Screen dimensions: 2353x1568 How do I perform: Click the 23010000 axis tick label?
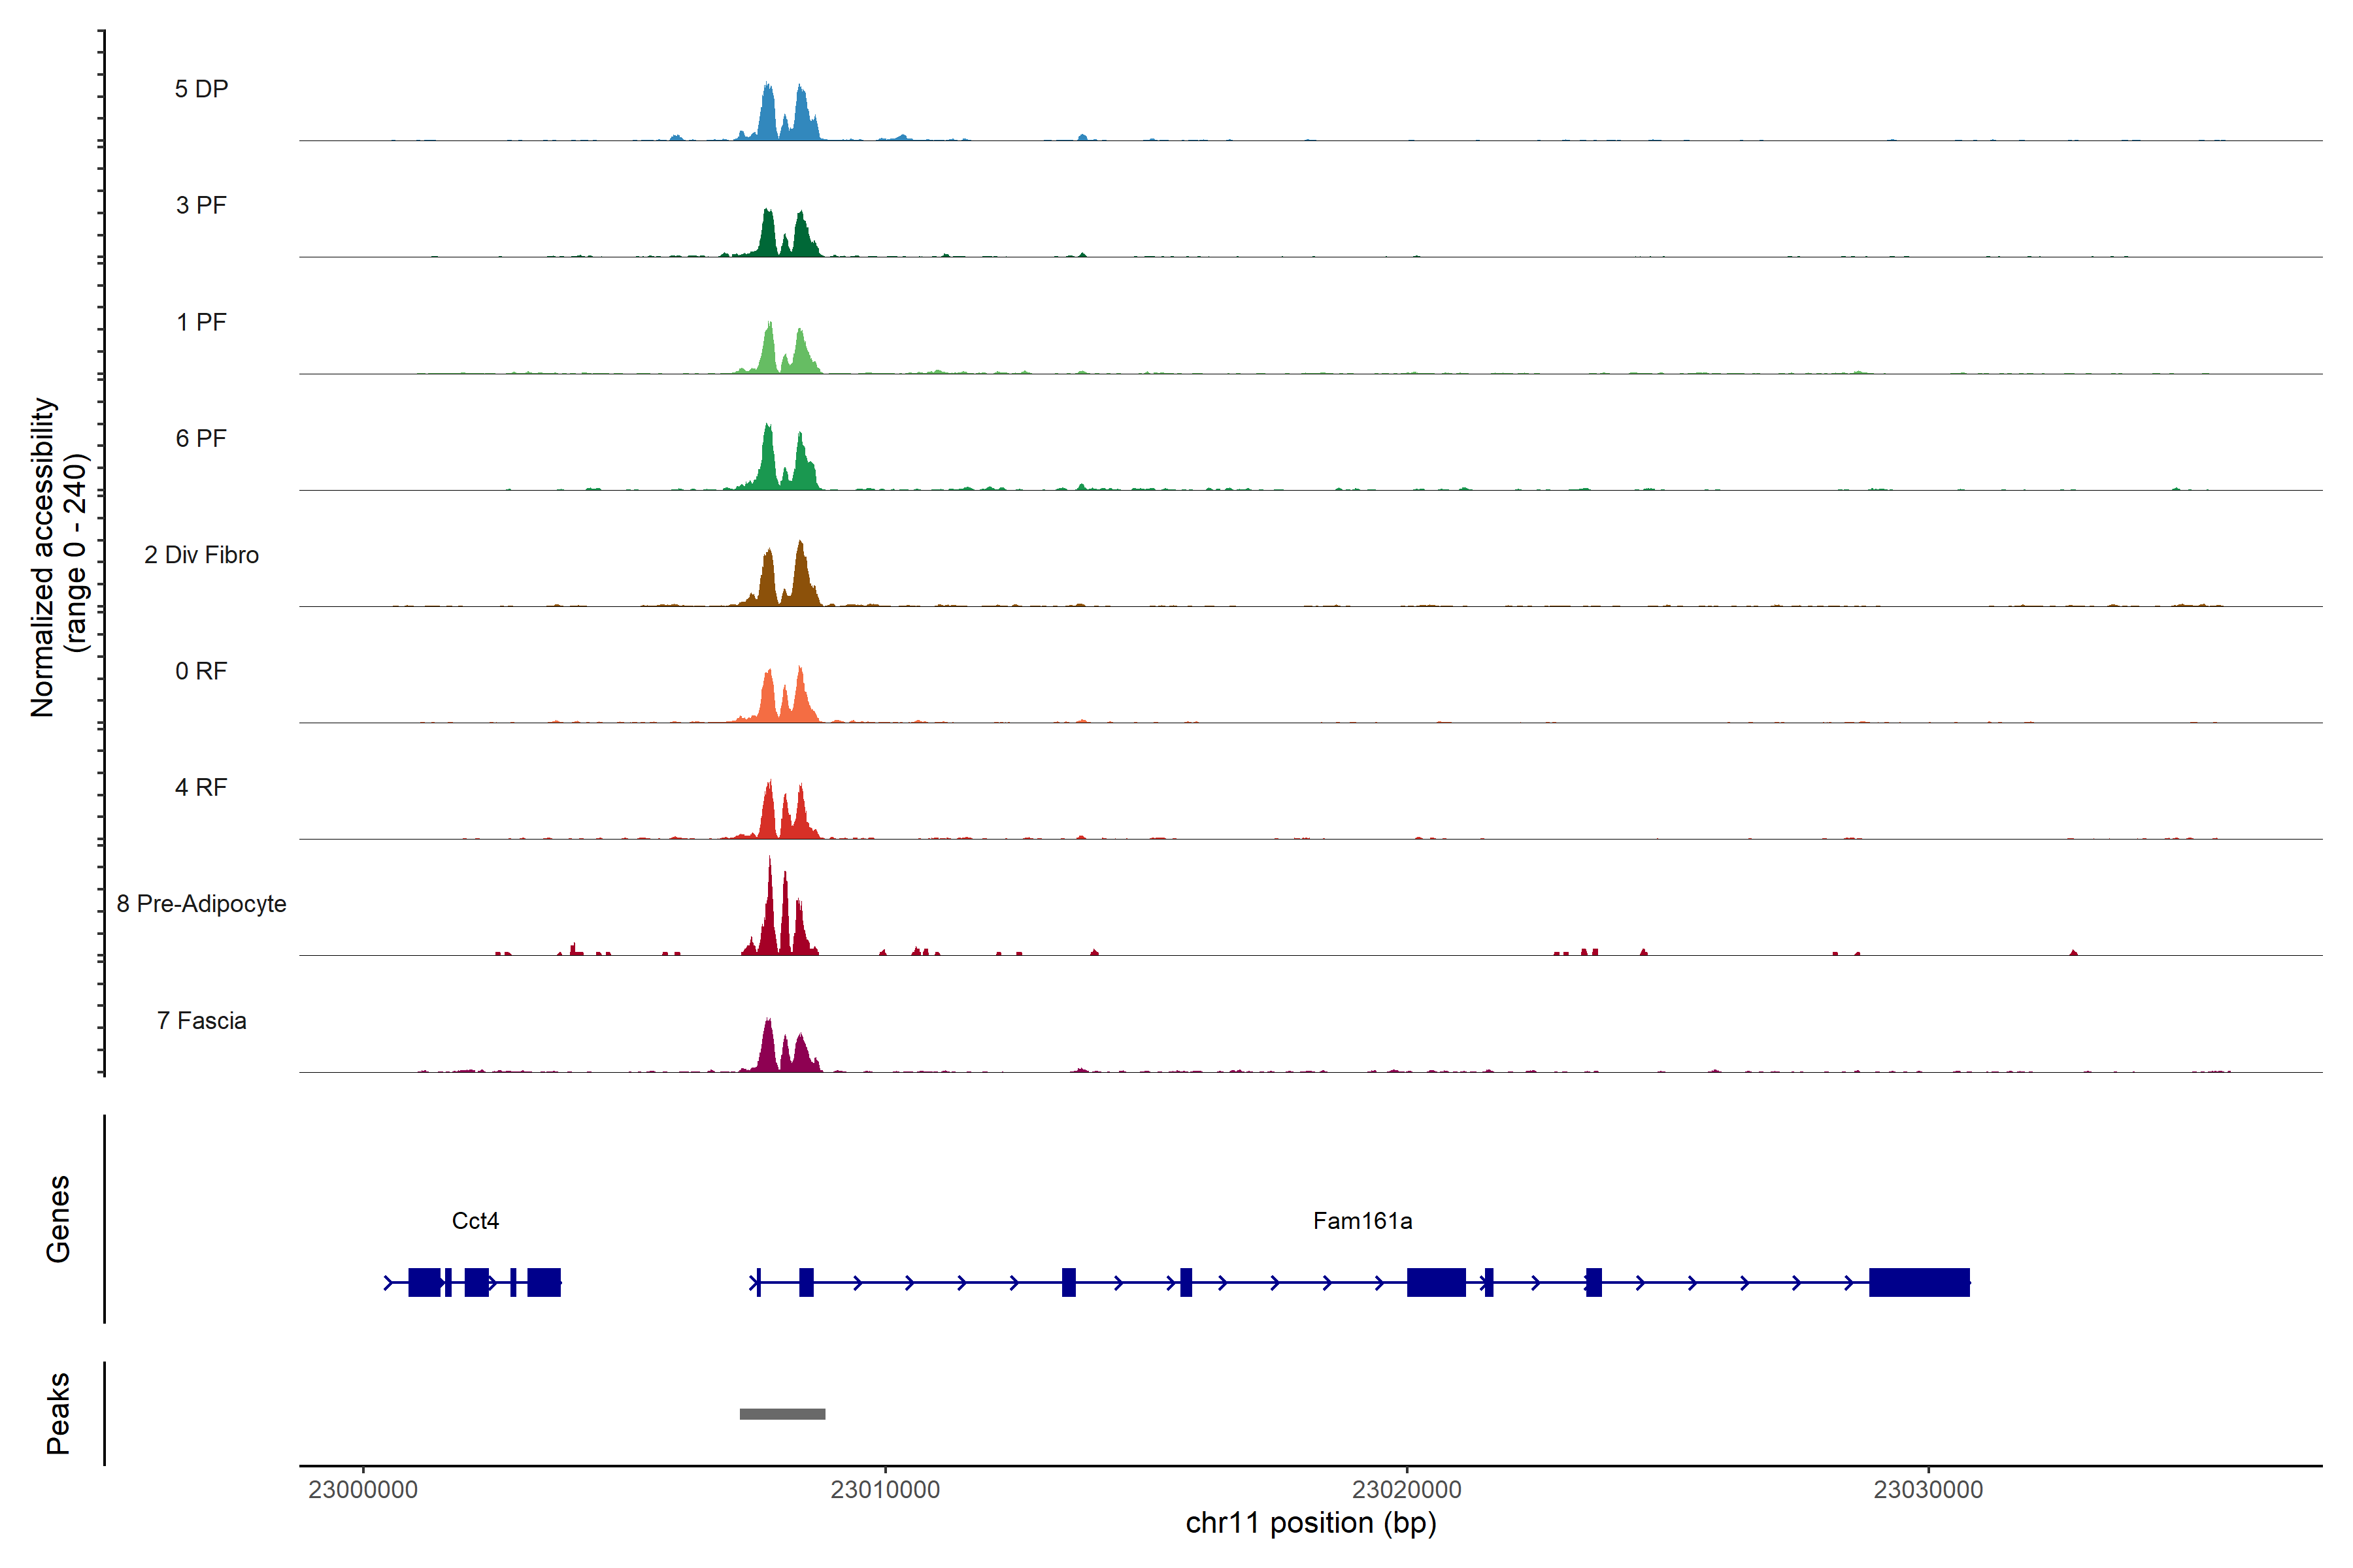coord(884,1489)
